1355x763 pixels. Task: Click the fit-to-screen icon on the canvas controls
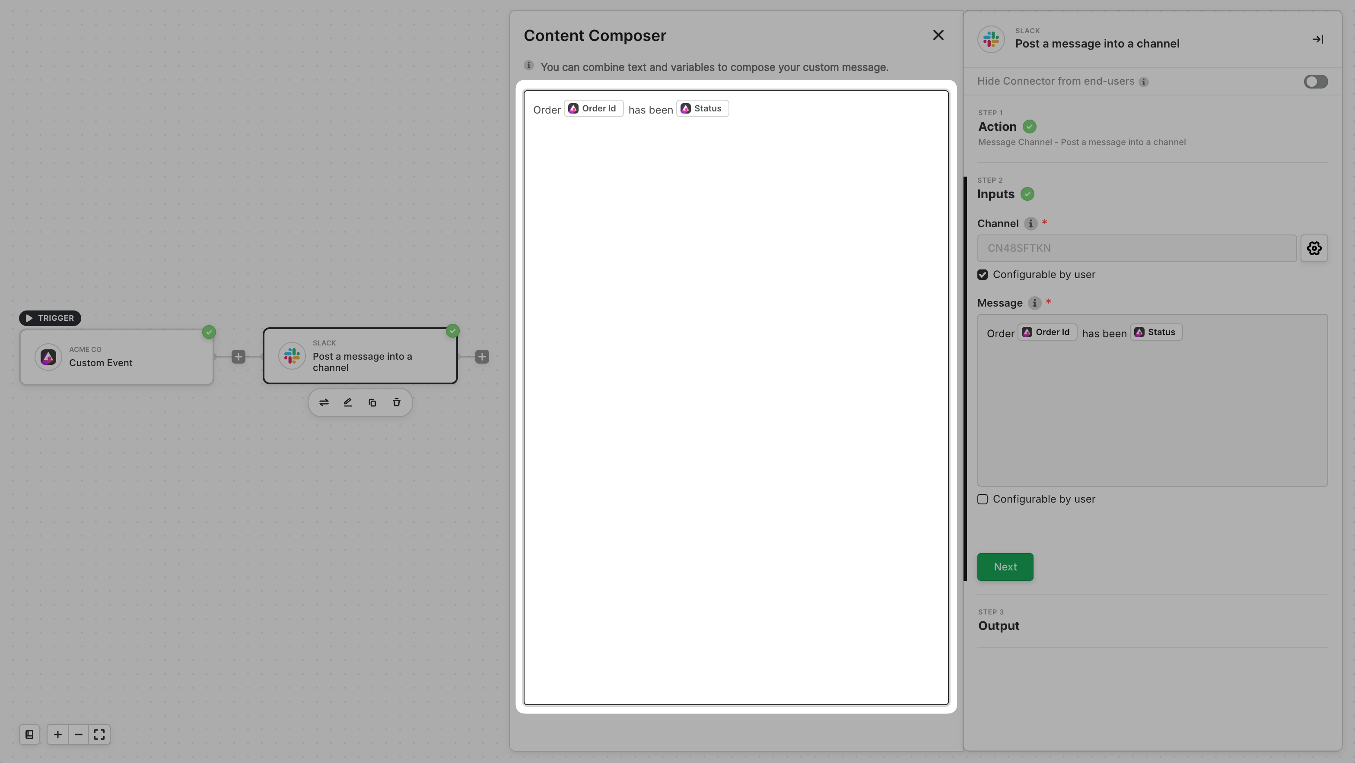pos(99,734)
